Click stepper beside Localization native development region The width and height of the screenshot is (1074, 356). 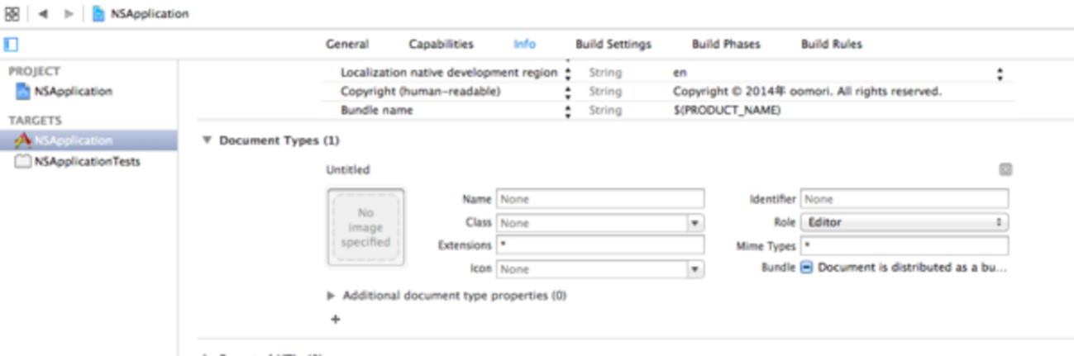pyautogui.click(x=568, y=73)
